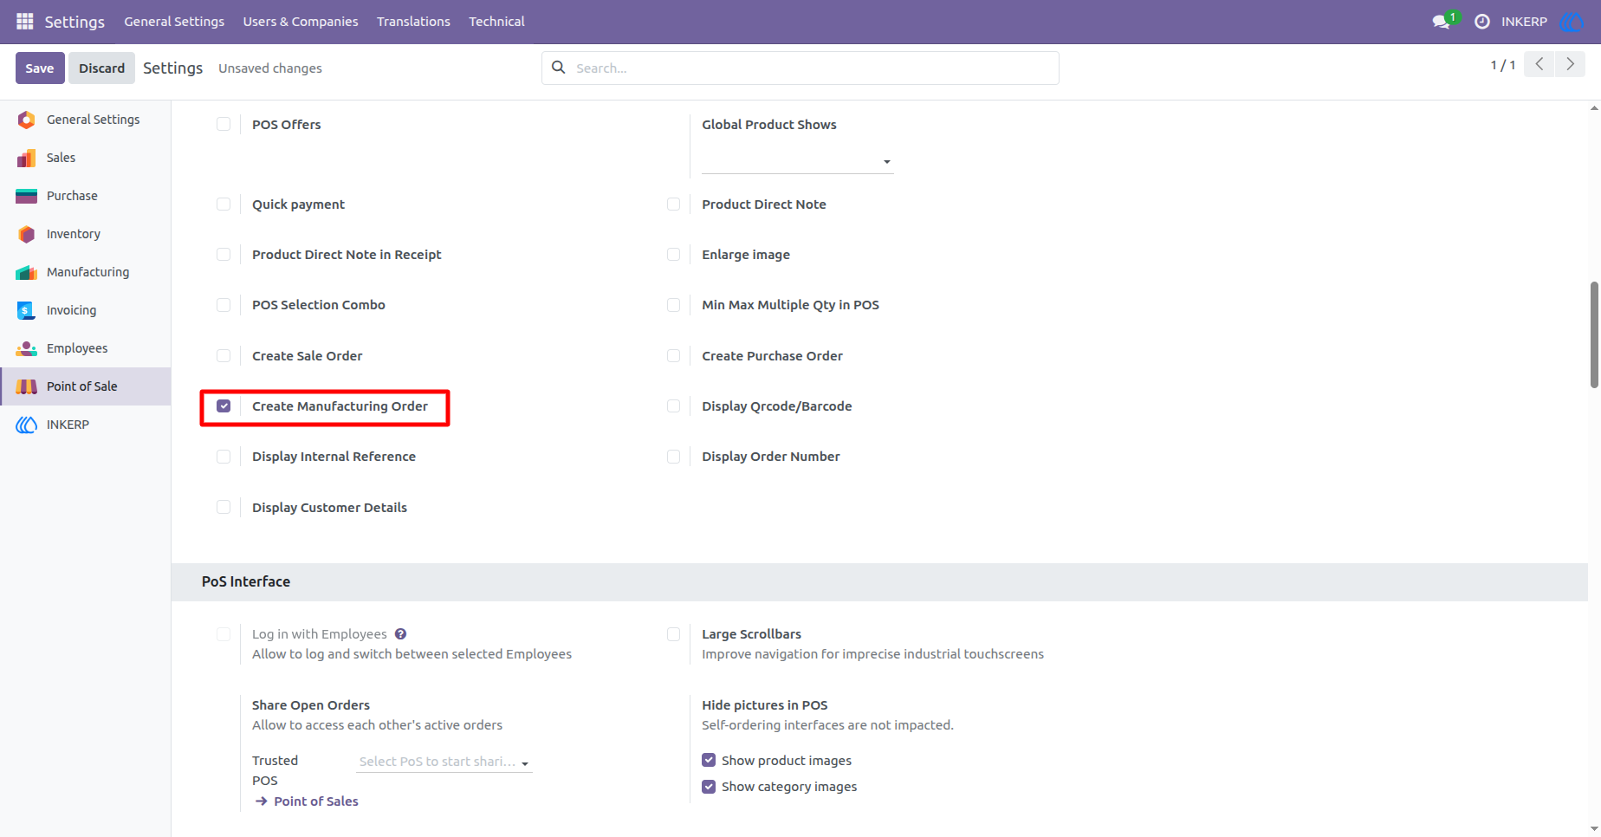Enable POS Selection Combo checkbox
Viewport: 1601px width, 837px height.
click(x=224, y=304)
